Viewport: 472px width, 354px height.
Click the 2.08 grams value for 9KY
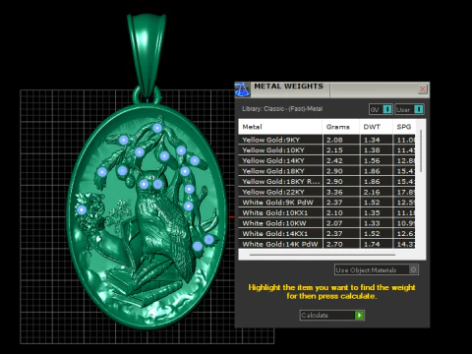click(x=334, y=140)
